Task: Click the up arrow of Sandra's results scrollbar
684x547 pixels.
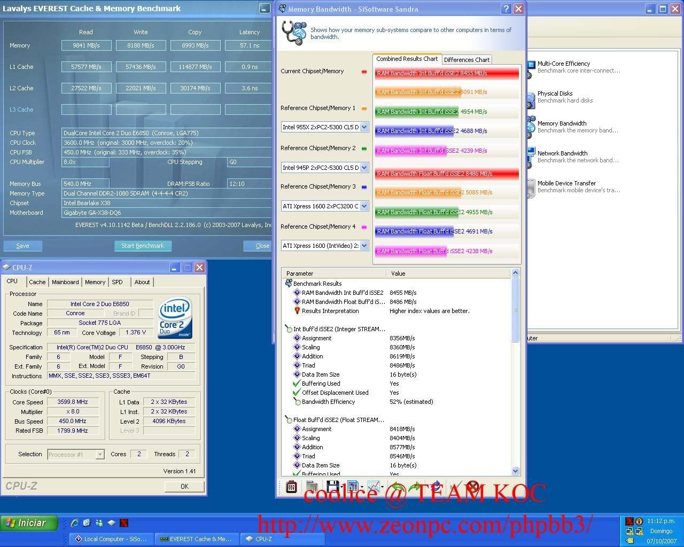Action: click(x=515, y=273)
